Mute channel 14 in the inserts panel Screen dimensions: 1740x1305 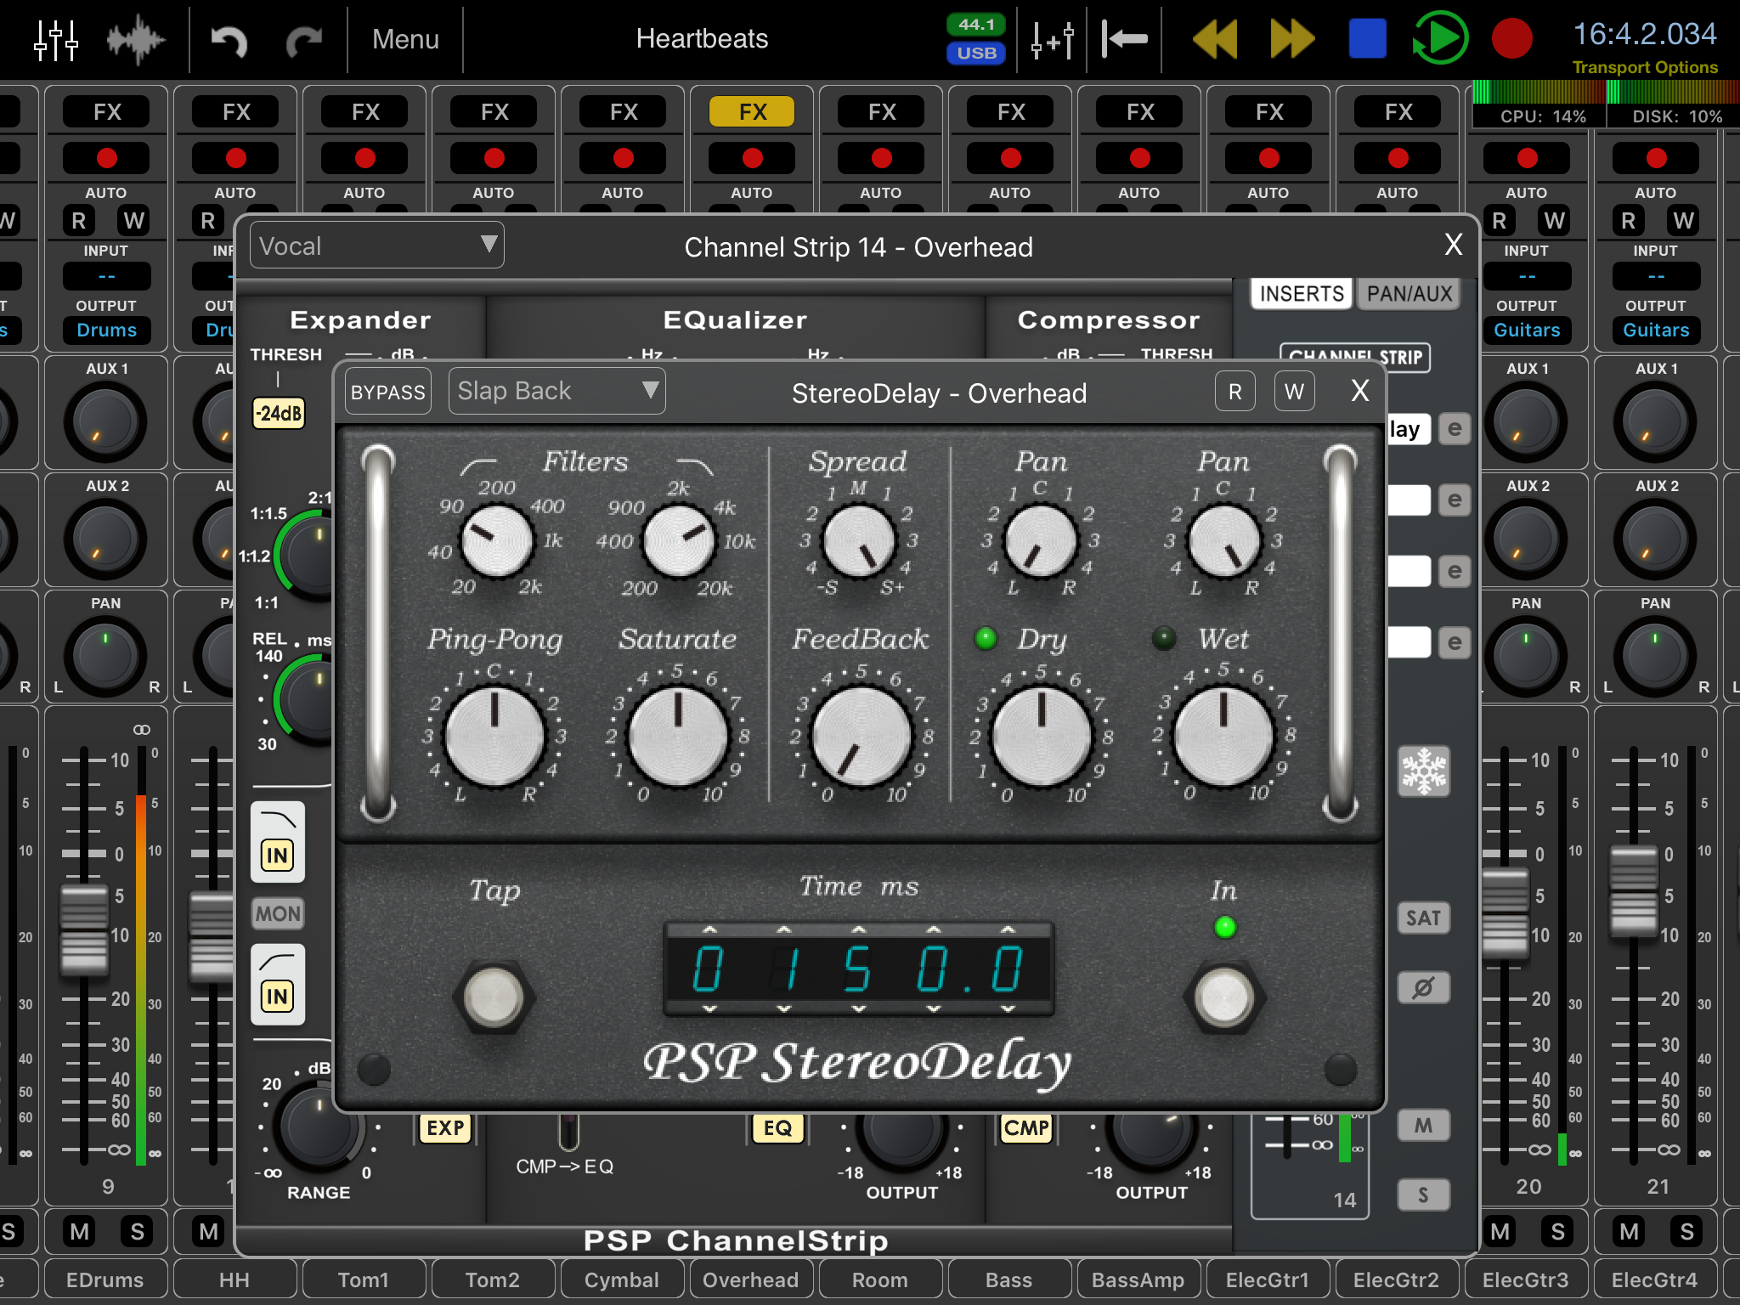[x=1423, y=1126]
